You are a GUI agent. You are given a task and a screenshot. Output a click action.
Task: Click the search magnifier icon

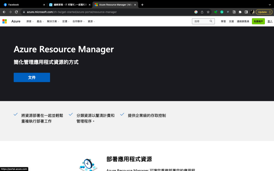(211, 21)
